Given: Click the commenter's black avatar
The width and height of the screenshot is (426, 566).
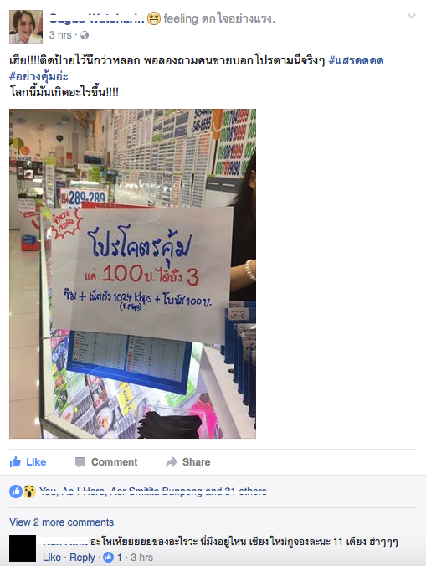Looking at the screenshot, I should [x=23, y=548].
